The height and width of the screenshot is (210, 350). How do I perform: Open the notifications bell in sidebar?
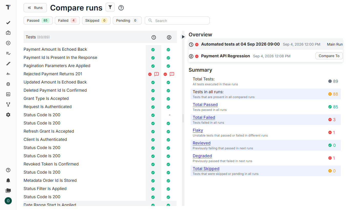(x=8, y=180)
